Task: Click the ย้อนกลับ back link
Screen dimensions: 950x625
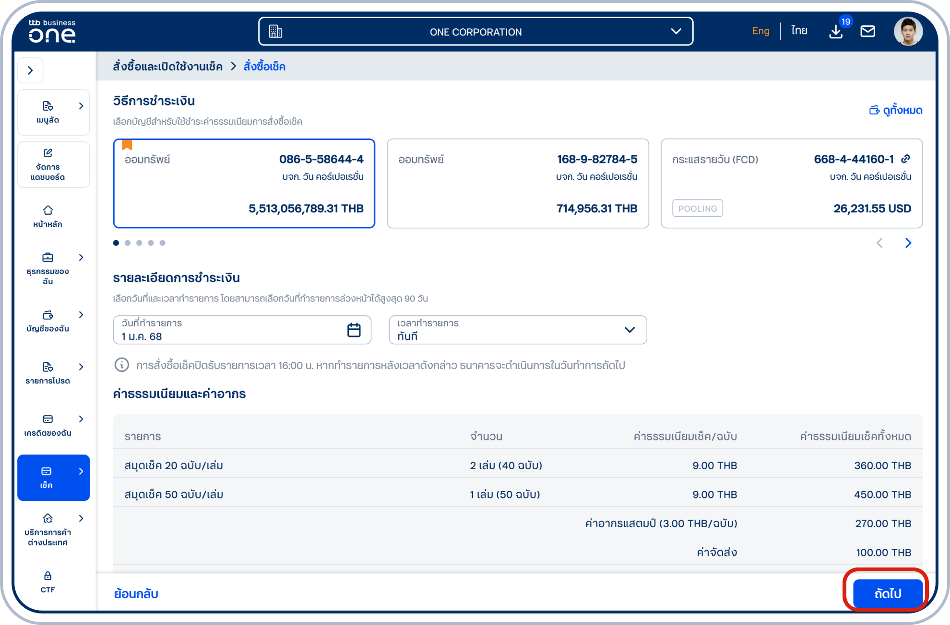Action: click(136, 593)
